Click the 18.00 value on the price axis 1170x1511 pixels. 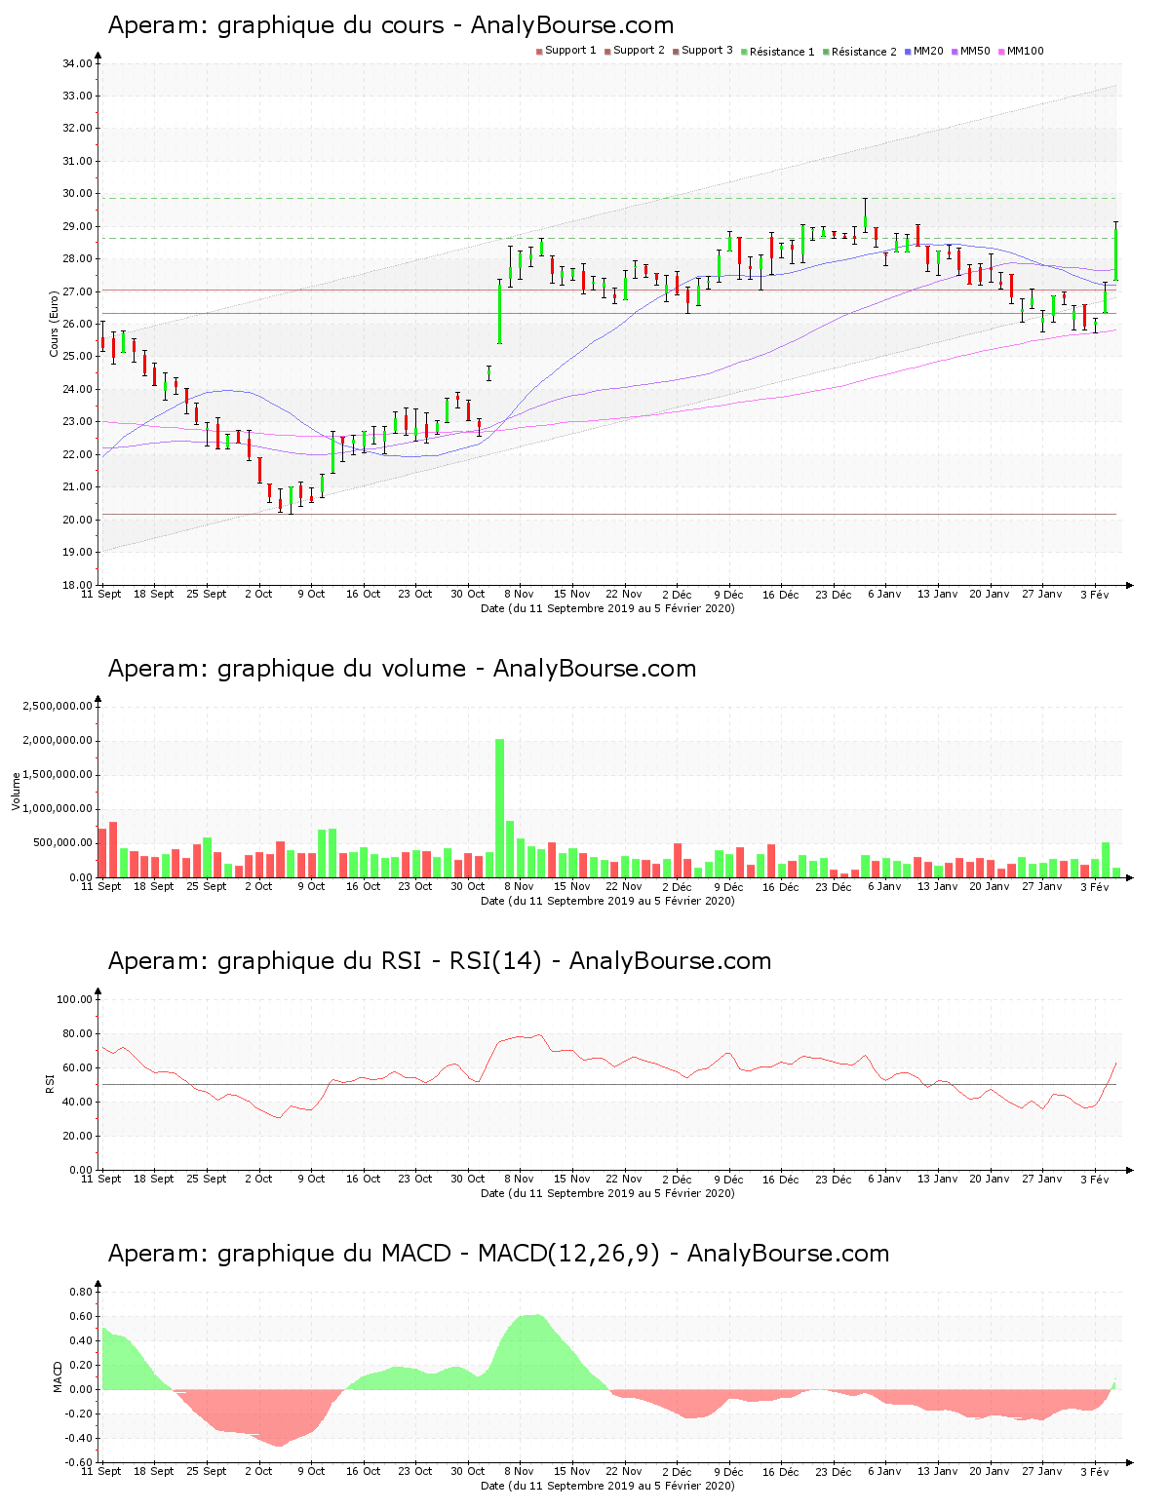pyautogui.click(x=77, y=585)
